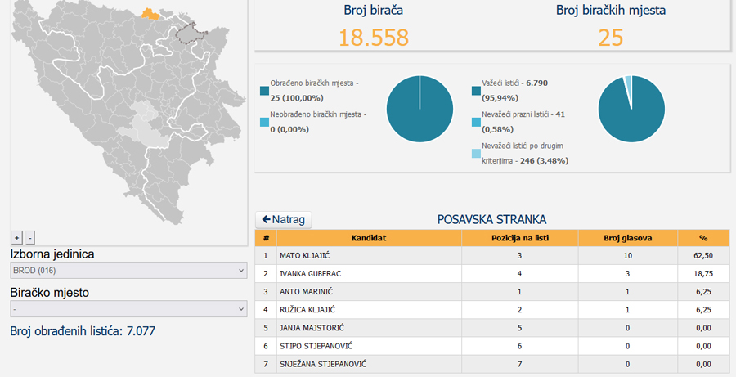
Task: Open the Izborna jedinica dropdown
Action: (128, 270)
